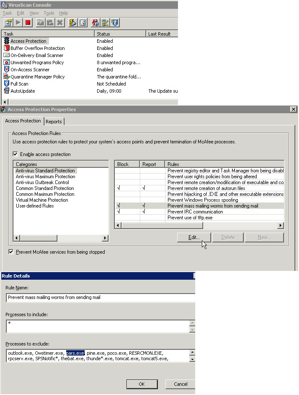Click the computer checkmark toolbar icon

[105, 23]
